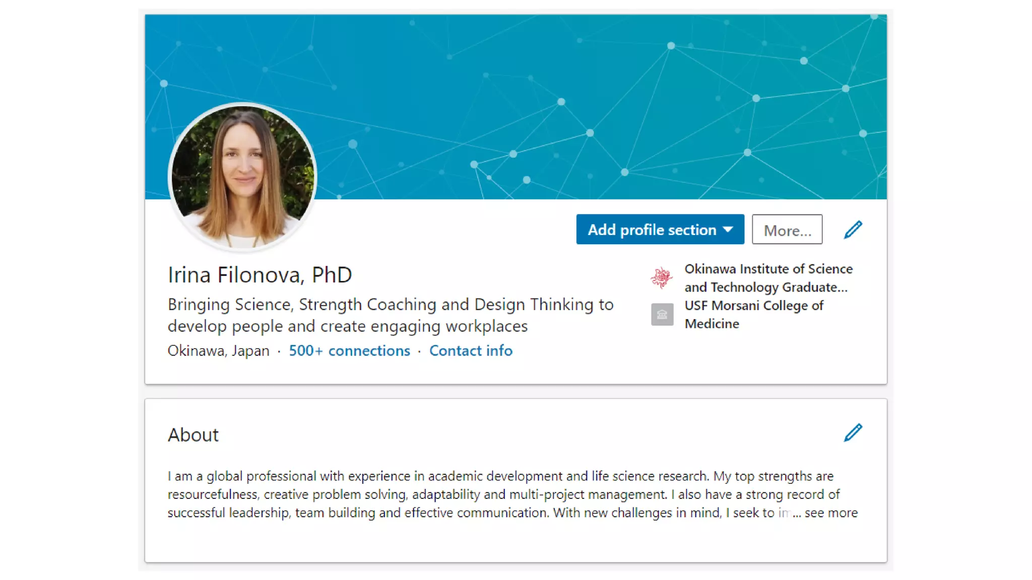Open Okinawa Institute of Science and Technology link

(x=768, y=269)
